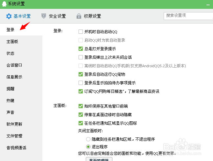Select 隐藏到任务栏通知区域，不退出程序 radio
The width and height of the screenshot is (213, 161).
(x=88, y=139)
